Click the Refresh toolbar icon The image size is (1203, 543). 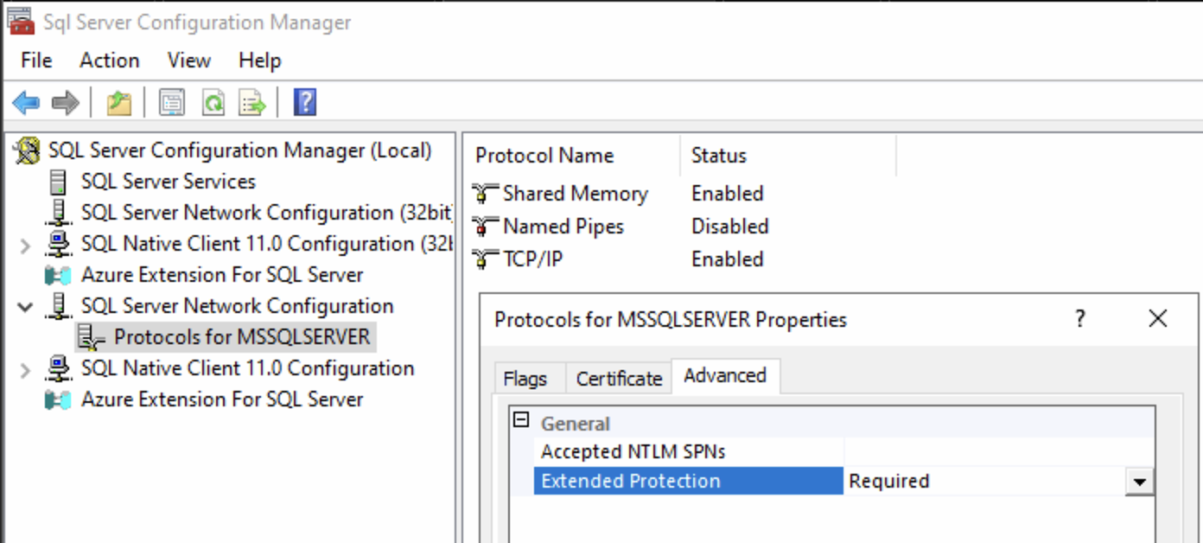(x=213, y=104)
